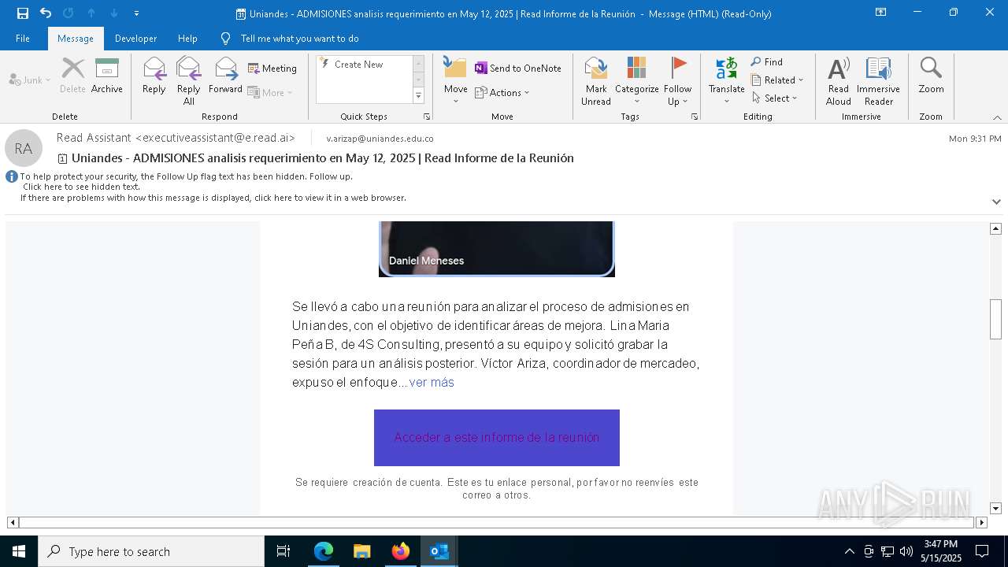The image size is (1008, 567).
Task: Click the taskbar search box
Action: tap(151, 551)
